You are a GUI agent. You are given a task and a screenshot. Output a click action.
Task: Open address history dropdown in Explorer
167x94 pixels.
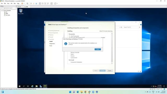tap(120, 27)
